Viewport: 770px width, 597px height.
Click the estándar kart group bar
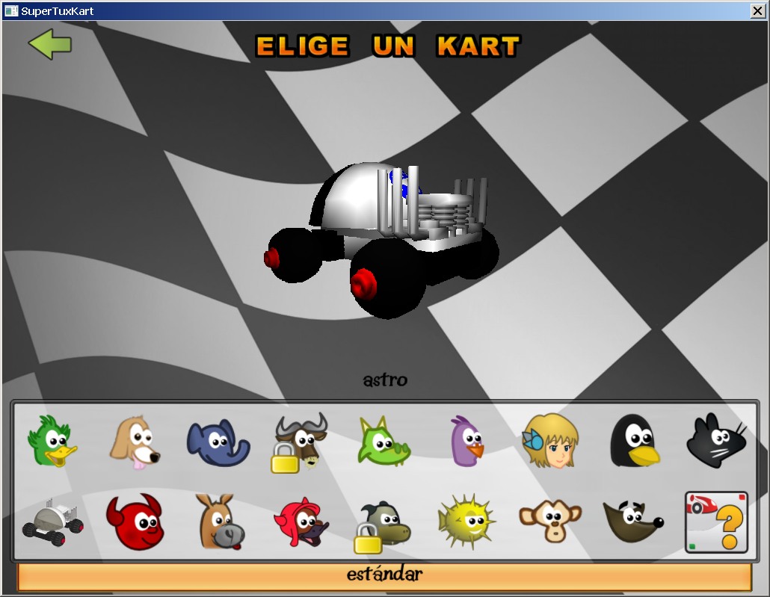[384, 576]
